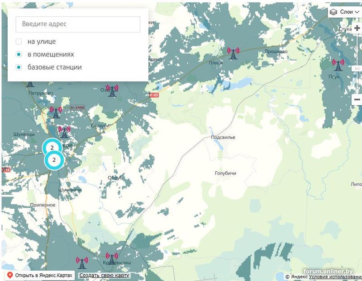Click the Голубичи village label
The image size is (362, 281).
click(225, 173)
